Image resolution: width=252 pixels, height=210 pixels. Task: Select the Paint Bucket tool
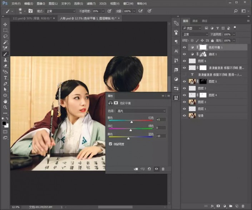(x=5, y=72)
